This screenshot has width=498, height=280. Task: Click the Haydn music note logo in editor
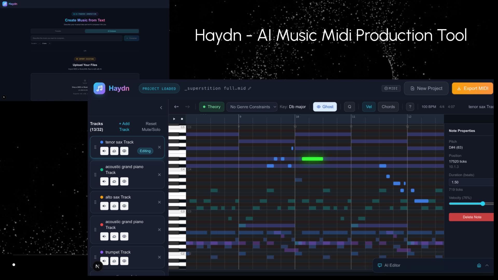coord(99,88)
